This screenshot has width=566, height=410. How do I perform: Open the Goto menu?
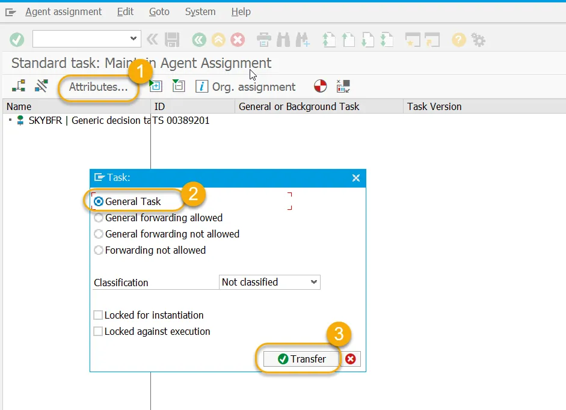159,12
